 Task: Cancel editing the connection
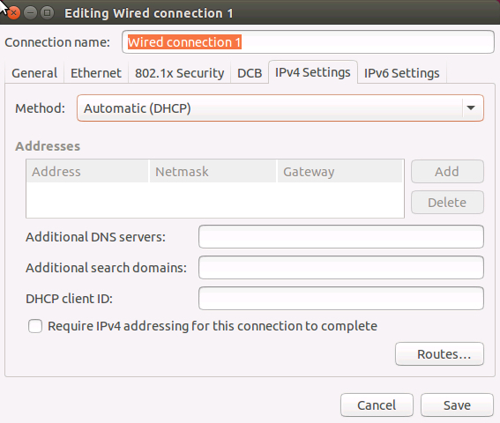coord(377,405)
